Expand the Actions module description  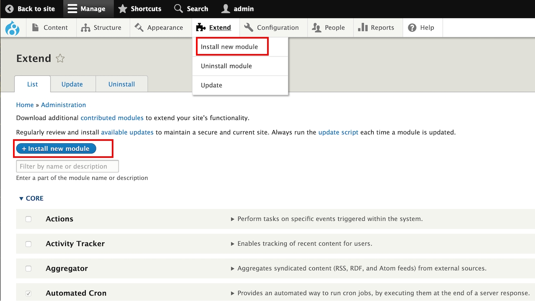pyautogui.click(x=327, y=219)
